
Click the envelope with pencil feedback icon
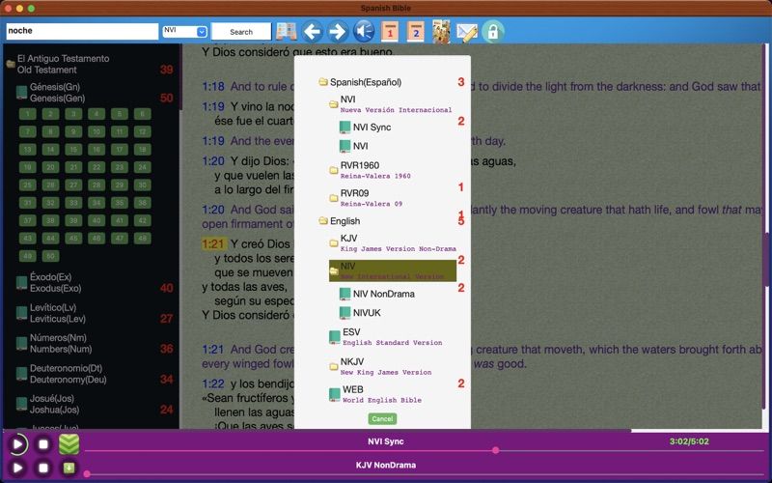(467, 32)
